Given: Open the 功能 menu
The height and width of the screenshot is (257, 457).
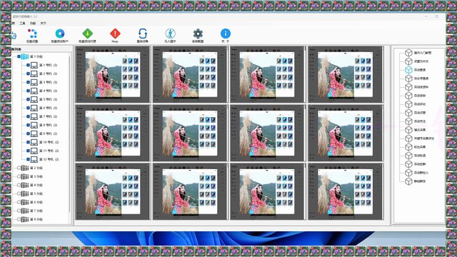Looking at the screenshot, I should coord(33,23).
